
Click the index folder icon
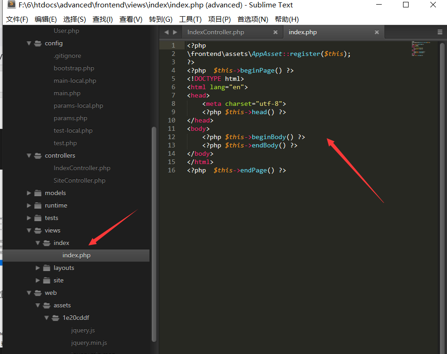point(46,243)
